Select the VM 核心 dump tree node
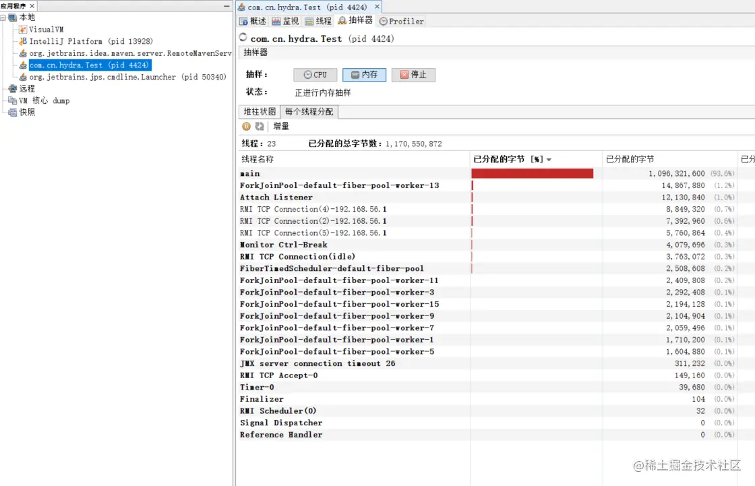 pyautogui.click(x=44, y=100)
